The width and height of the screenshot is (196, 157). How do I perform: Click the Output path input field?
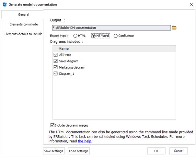(x=111, y=28)
